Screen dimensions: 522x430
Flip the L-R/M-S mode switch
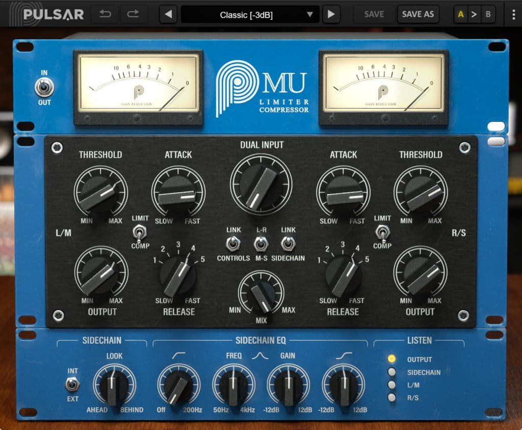tap(260, 245)
